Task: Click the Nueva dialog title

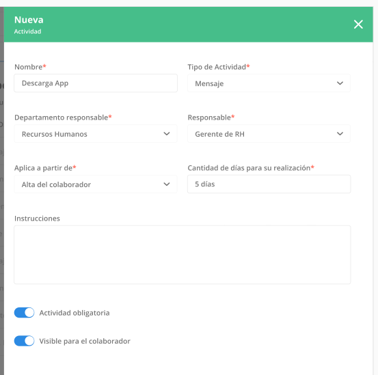Action: tap(29, 20)
